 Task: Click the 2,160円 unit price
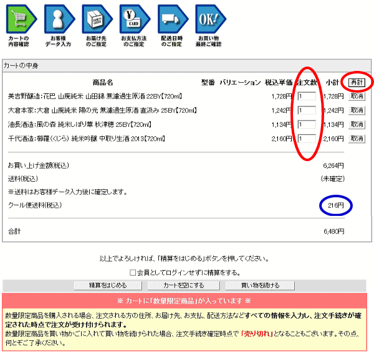[282, 138]
